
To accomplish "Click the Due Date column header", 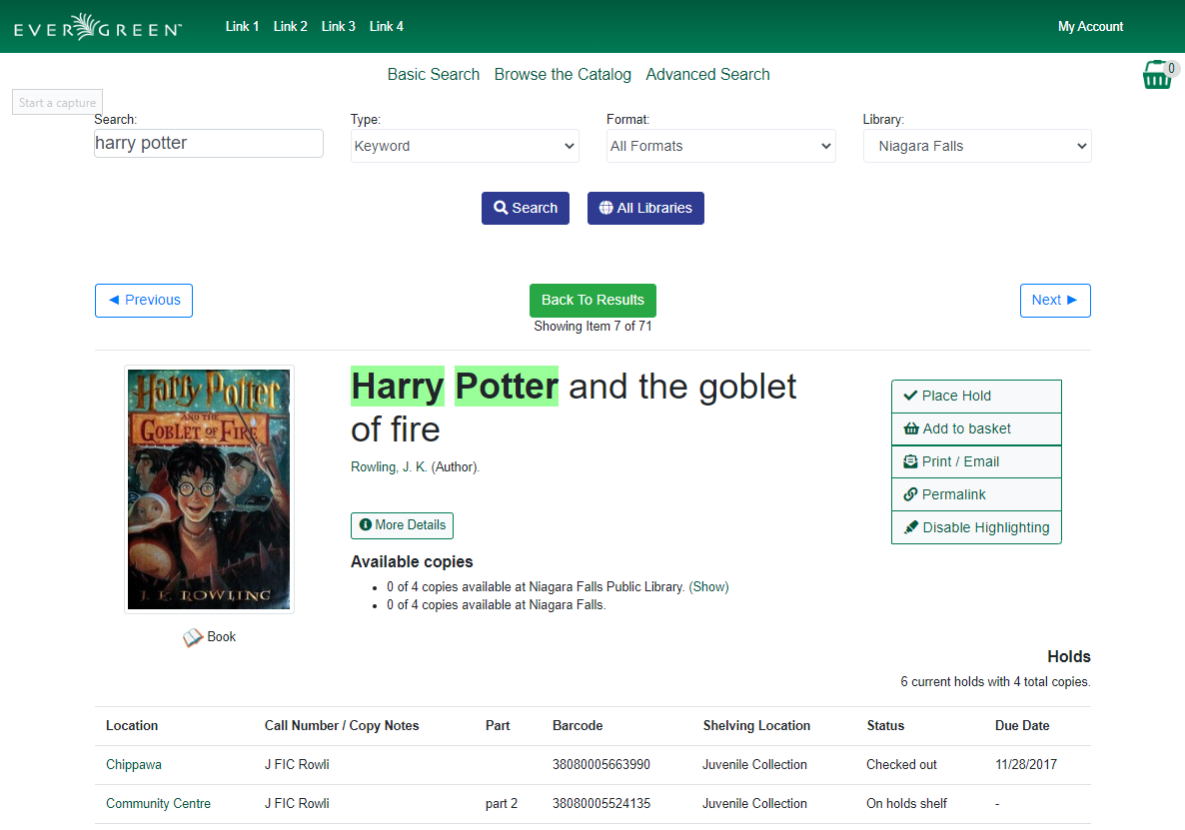I will (1022, 726).
